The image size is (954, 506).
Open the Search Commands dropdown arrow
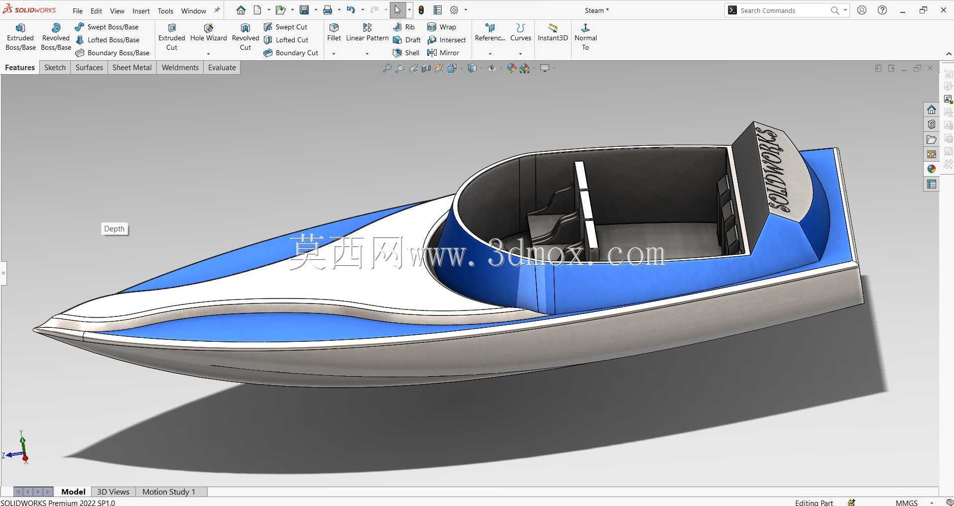point(845,10)
